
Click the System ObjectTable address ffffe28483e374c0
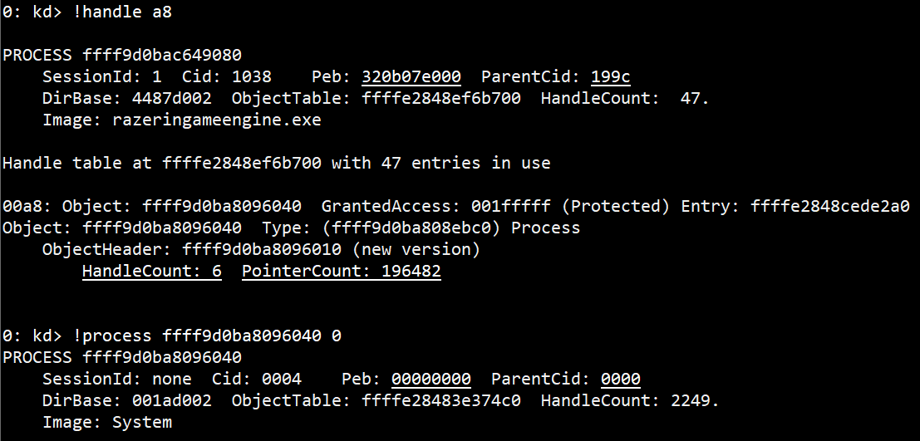(x=441, y=400)
